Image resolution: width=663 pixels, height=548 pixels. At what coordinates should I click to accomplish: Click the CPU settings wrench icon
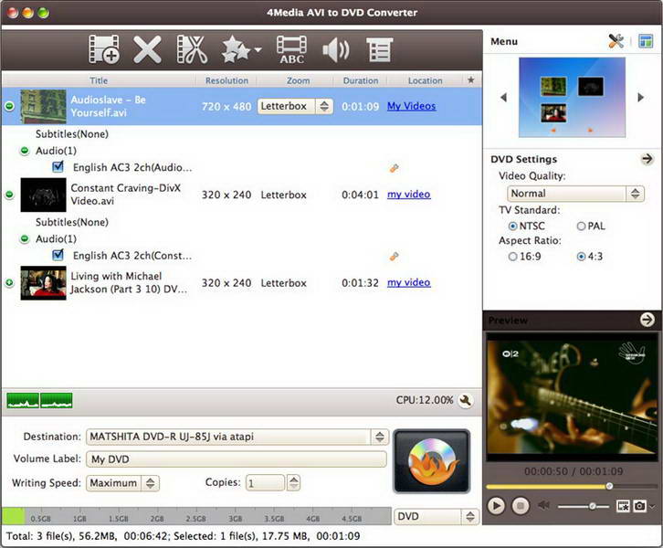point(465,400)
